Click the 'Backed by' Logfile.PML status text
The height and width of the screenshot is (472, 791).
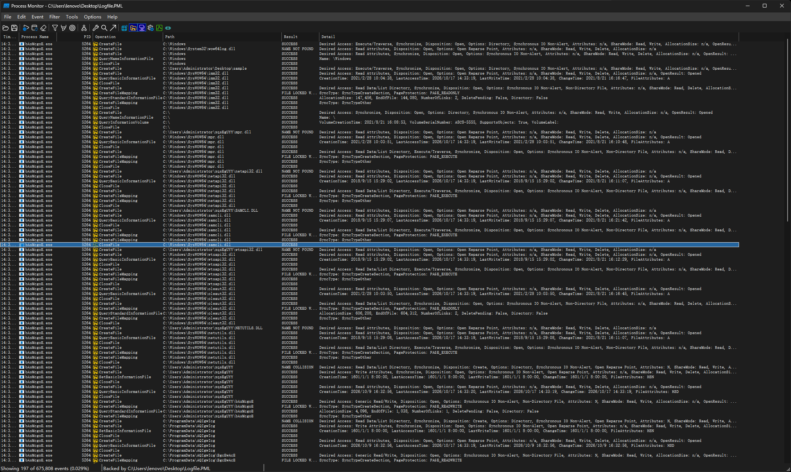point(157,469)
